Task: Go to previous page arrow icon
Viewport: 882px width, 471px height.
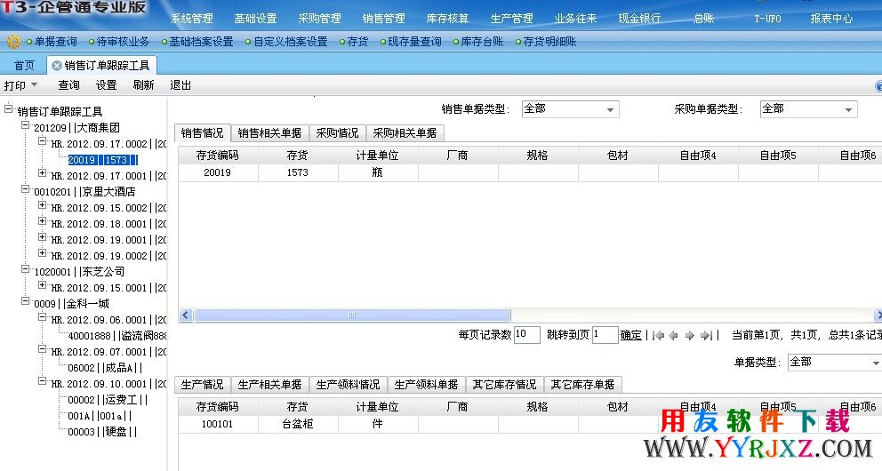Action: (674, 336)
